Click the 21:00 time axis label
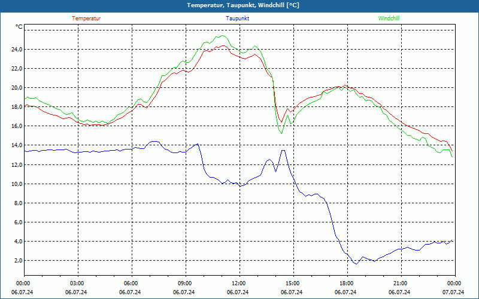This screenshot has width=479, height=299. point(400,283)
